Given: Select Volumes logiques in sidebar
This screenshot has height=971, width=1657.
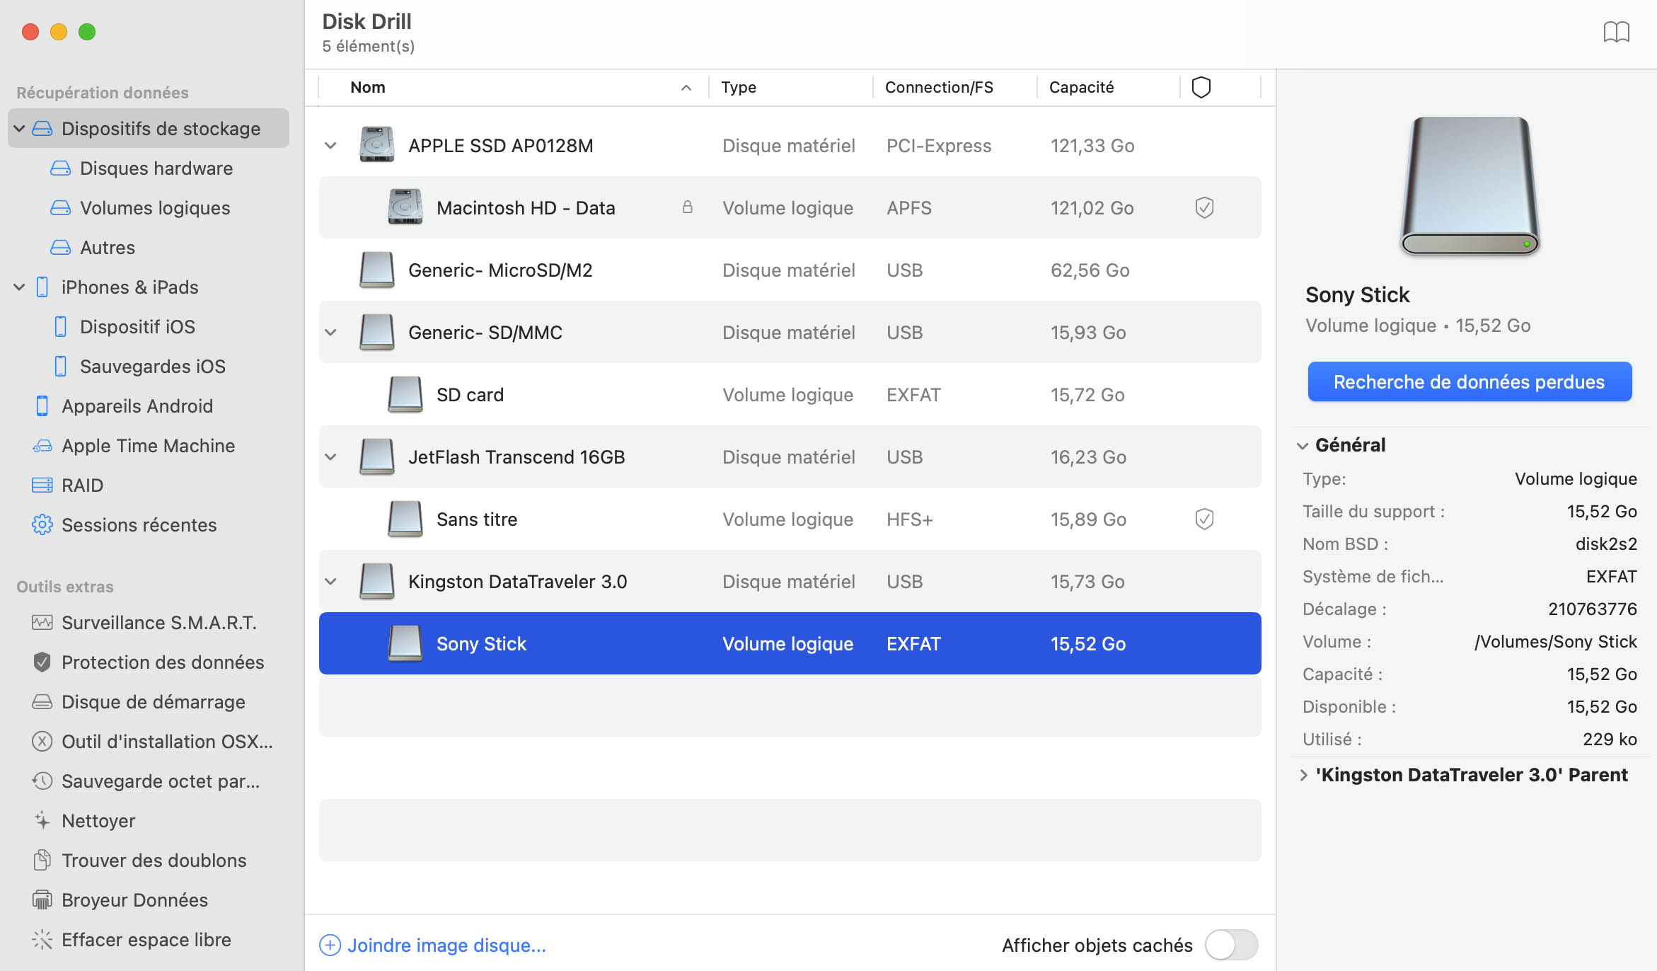Looking at the screenshot, I should click(x=154, y=208).
